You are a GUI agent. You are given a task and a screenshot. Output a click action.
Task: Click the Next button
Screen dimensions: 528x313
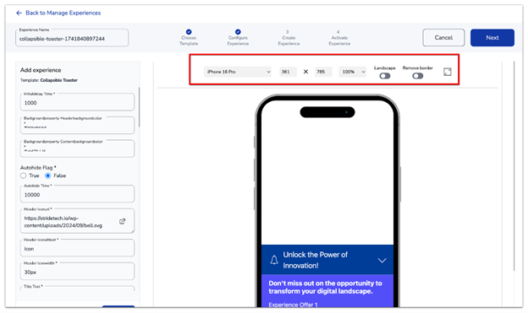(x=492, y=38)
